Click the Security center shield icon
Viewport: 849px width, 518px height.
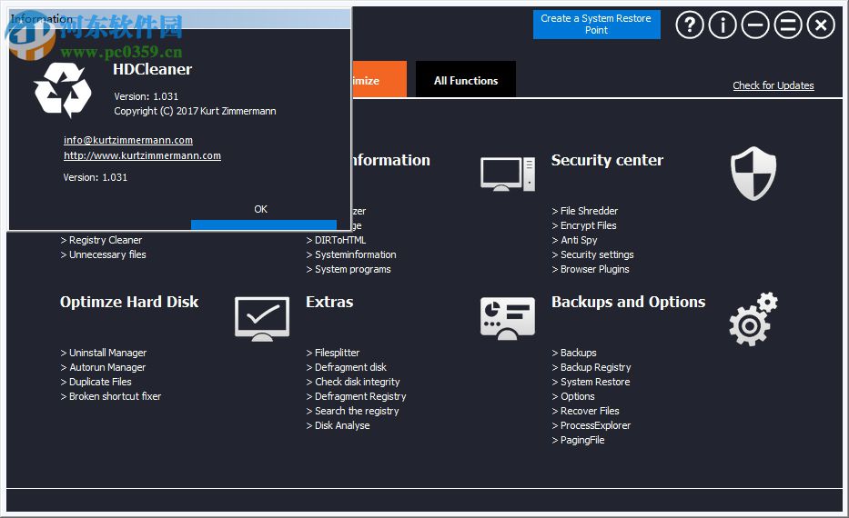753,173
